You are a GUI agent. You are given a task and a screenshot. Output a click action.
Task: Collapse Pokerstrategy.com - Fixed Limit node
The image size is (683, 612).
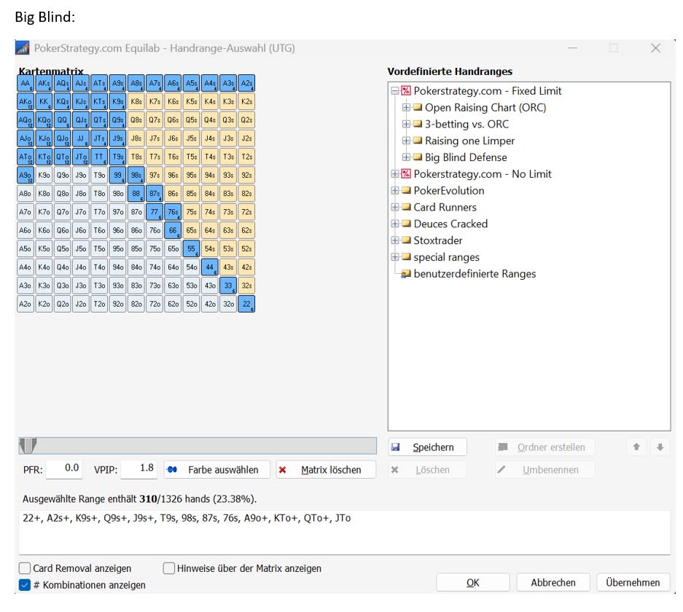coord(394,90)
